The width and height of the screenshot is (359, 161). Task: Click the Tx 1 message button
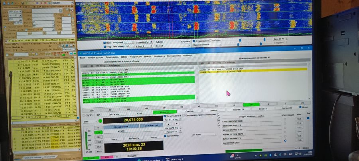click(x=299, y=119)
